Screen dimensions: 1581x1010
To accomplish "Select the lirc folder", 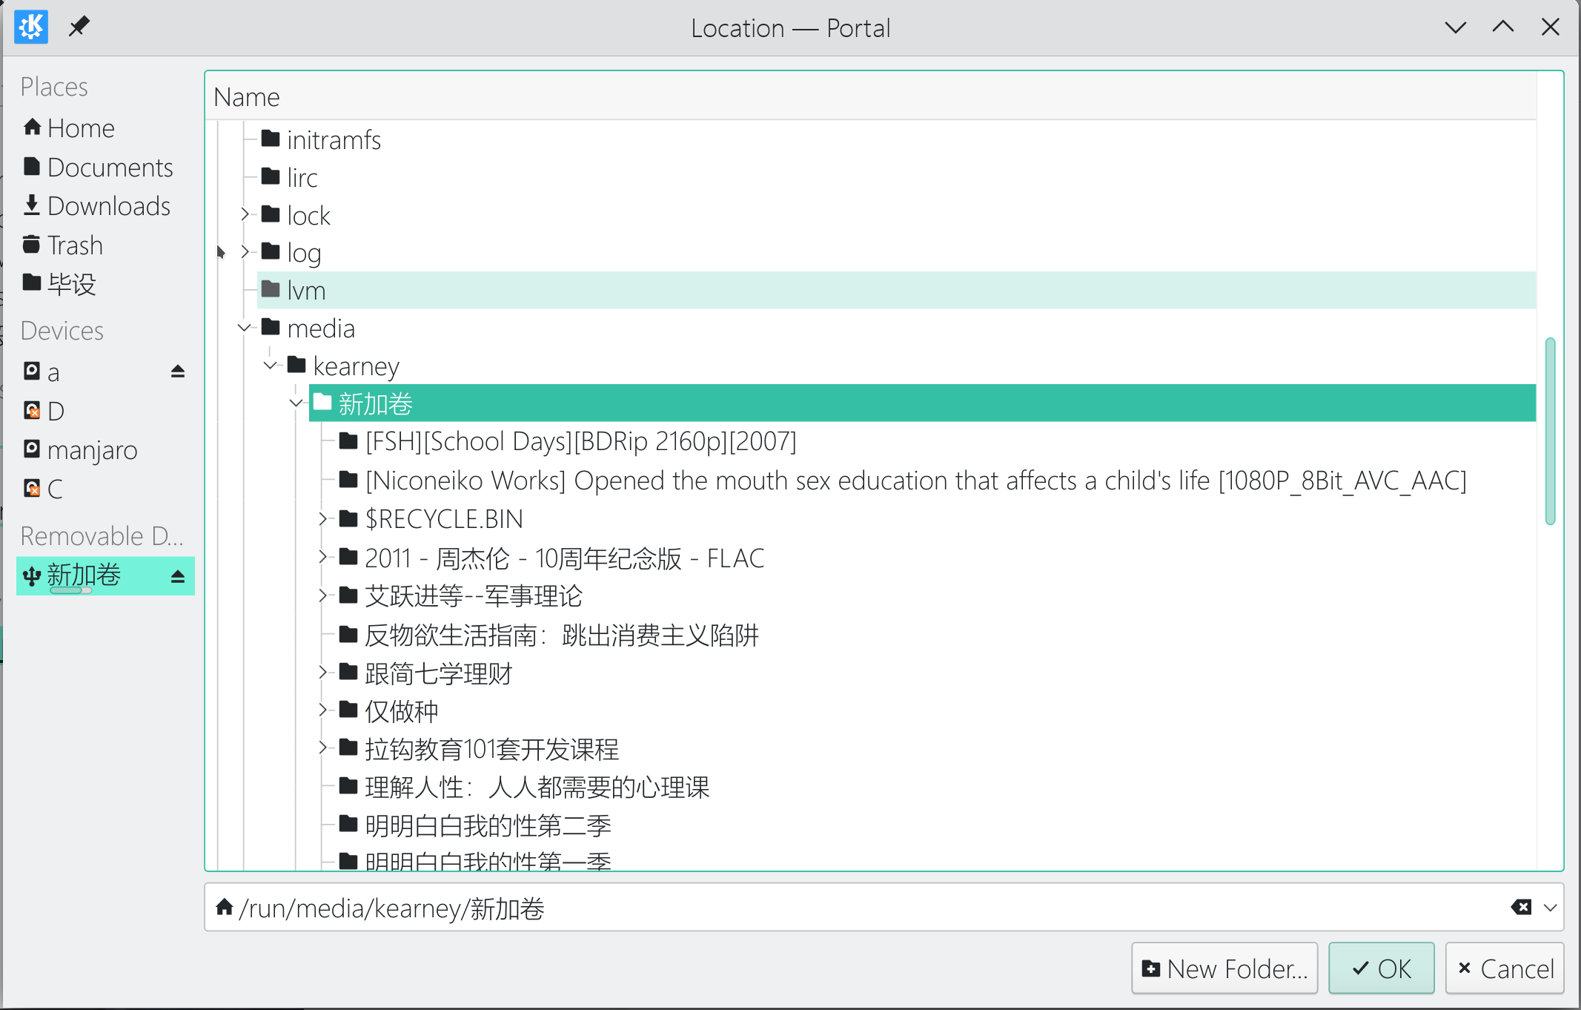I will point(302,178).
